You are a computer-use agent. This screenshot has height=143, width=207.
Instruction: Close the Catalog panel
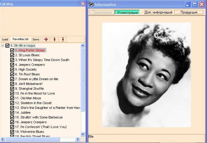[x=83, y=4]
